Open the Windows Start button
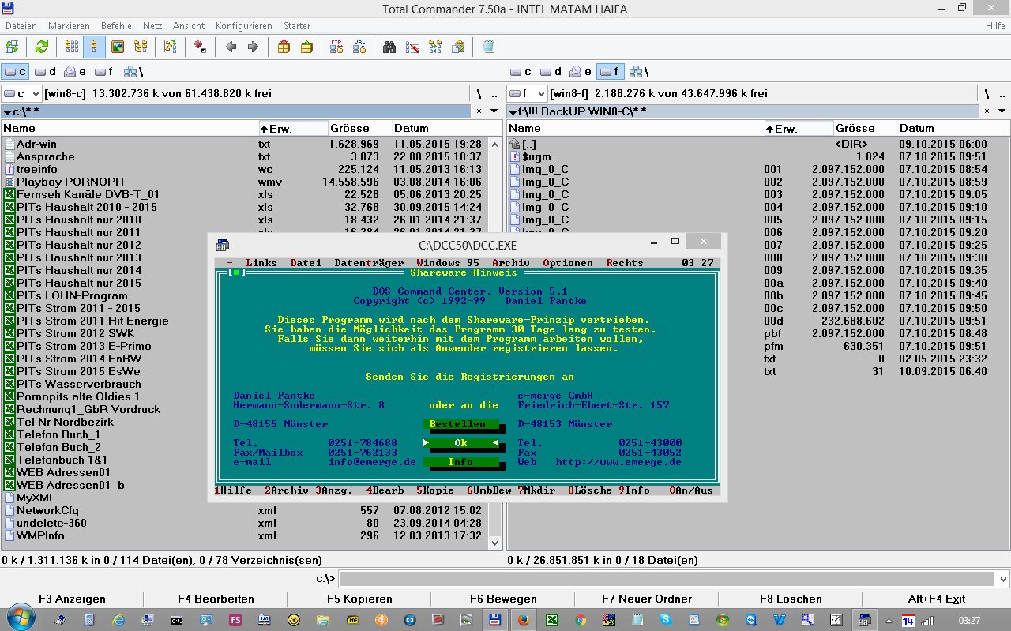 pyautogui.click(x=19, y=619)
